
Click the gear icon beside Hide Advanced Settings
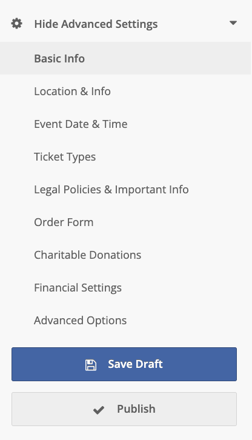coord(16,24)
